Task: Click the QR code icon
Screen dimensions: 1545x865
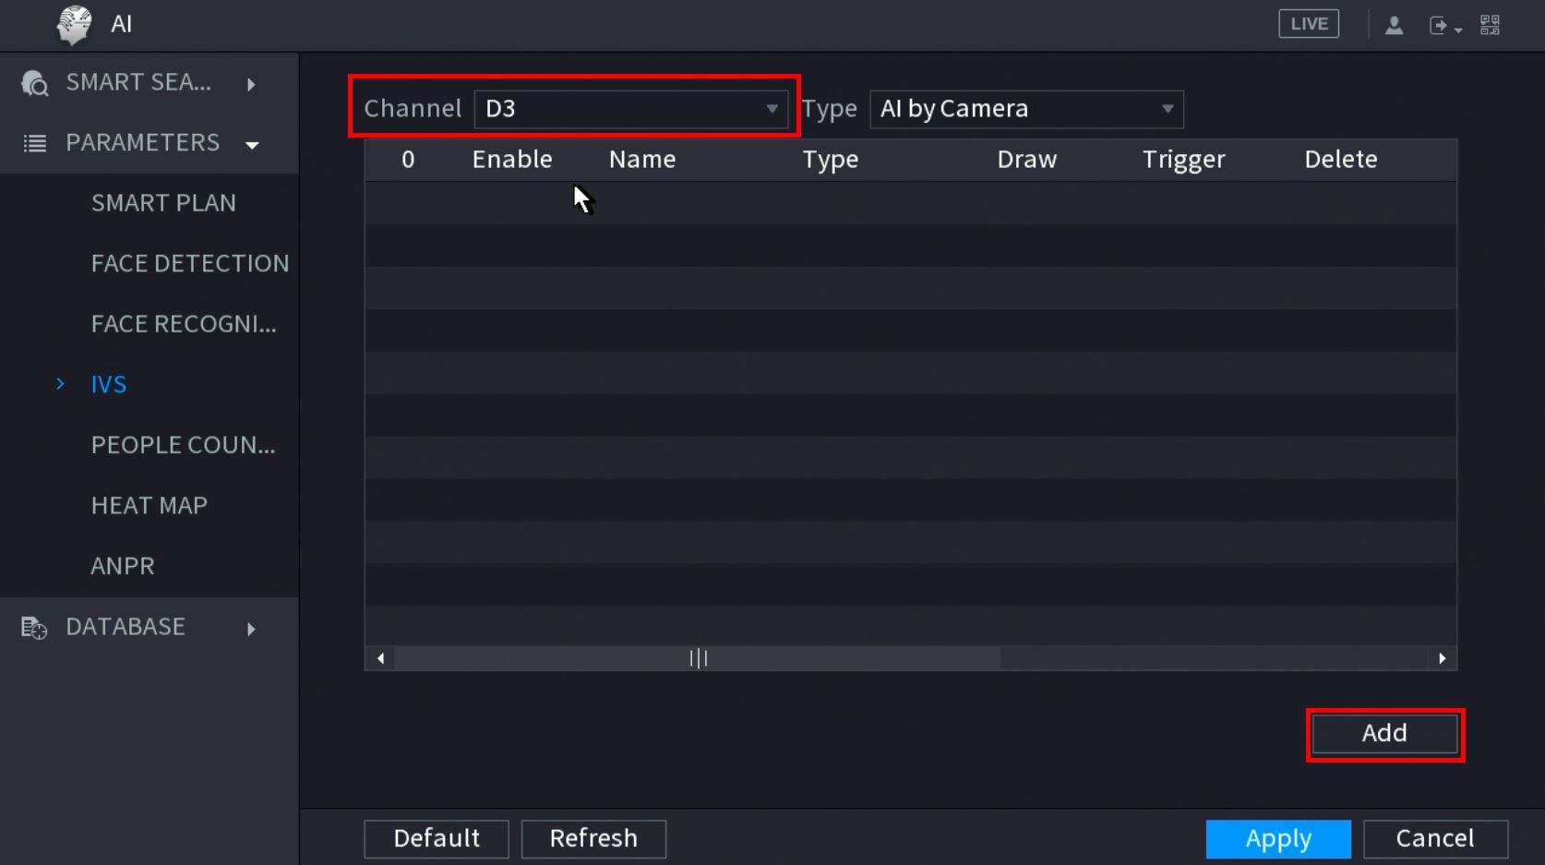Action: (x=1490, y=25)
